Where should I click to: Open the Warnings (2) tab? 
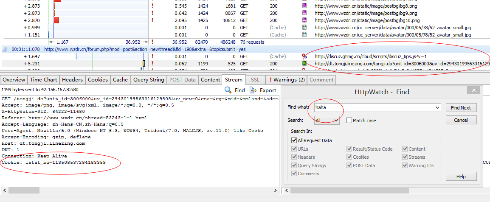[x=286, y=80]
